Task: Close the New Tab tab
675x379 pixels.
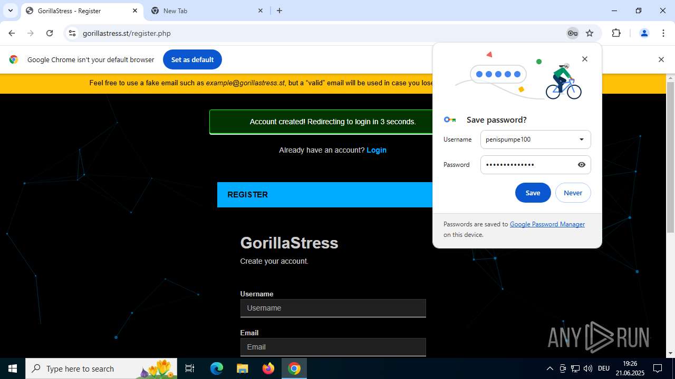Action: [x=261, y=11]
